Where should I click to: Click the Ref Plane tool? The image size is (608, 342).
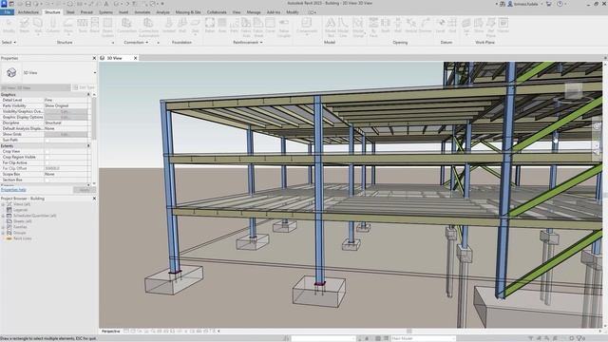click(x=491, y=28)
